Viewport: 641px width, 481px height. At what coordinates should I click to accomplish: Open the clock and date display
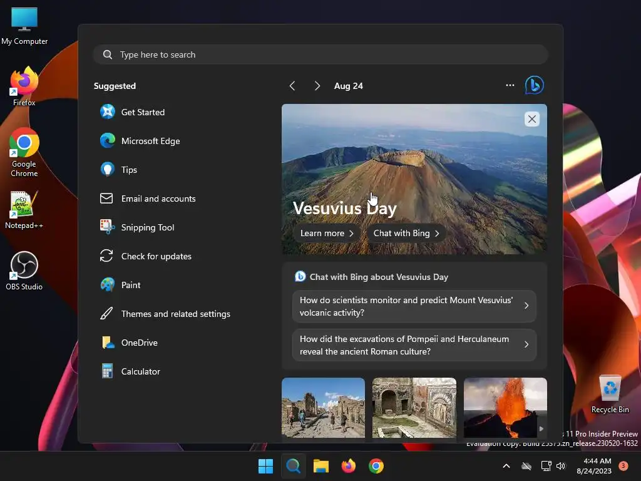(x=594, y=466)
